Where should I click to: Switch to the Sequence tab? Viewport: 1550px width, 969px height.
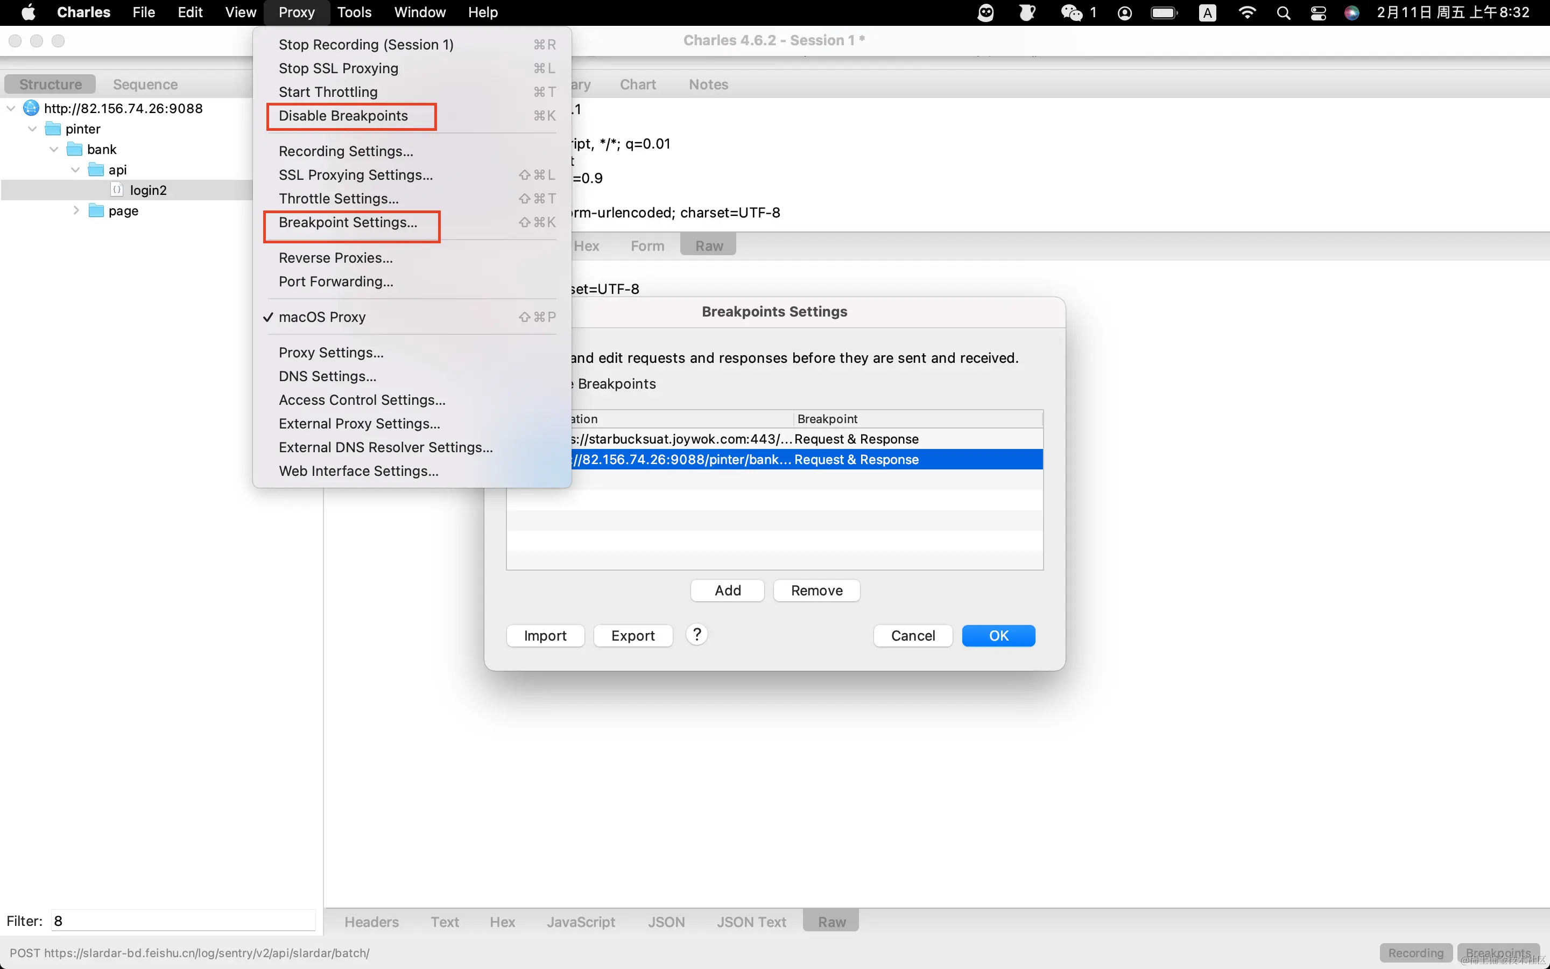coord(145,85)
